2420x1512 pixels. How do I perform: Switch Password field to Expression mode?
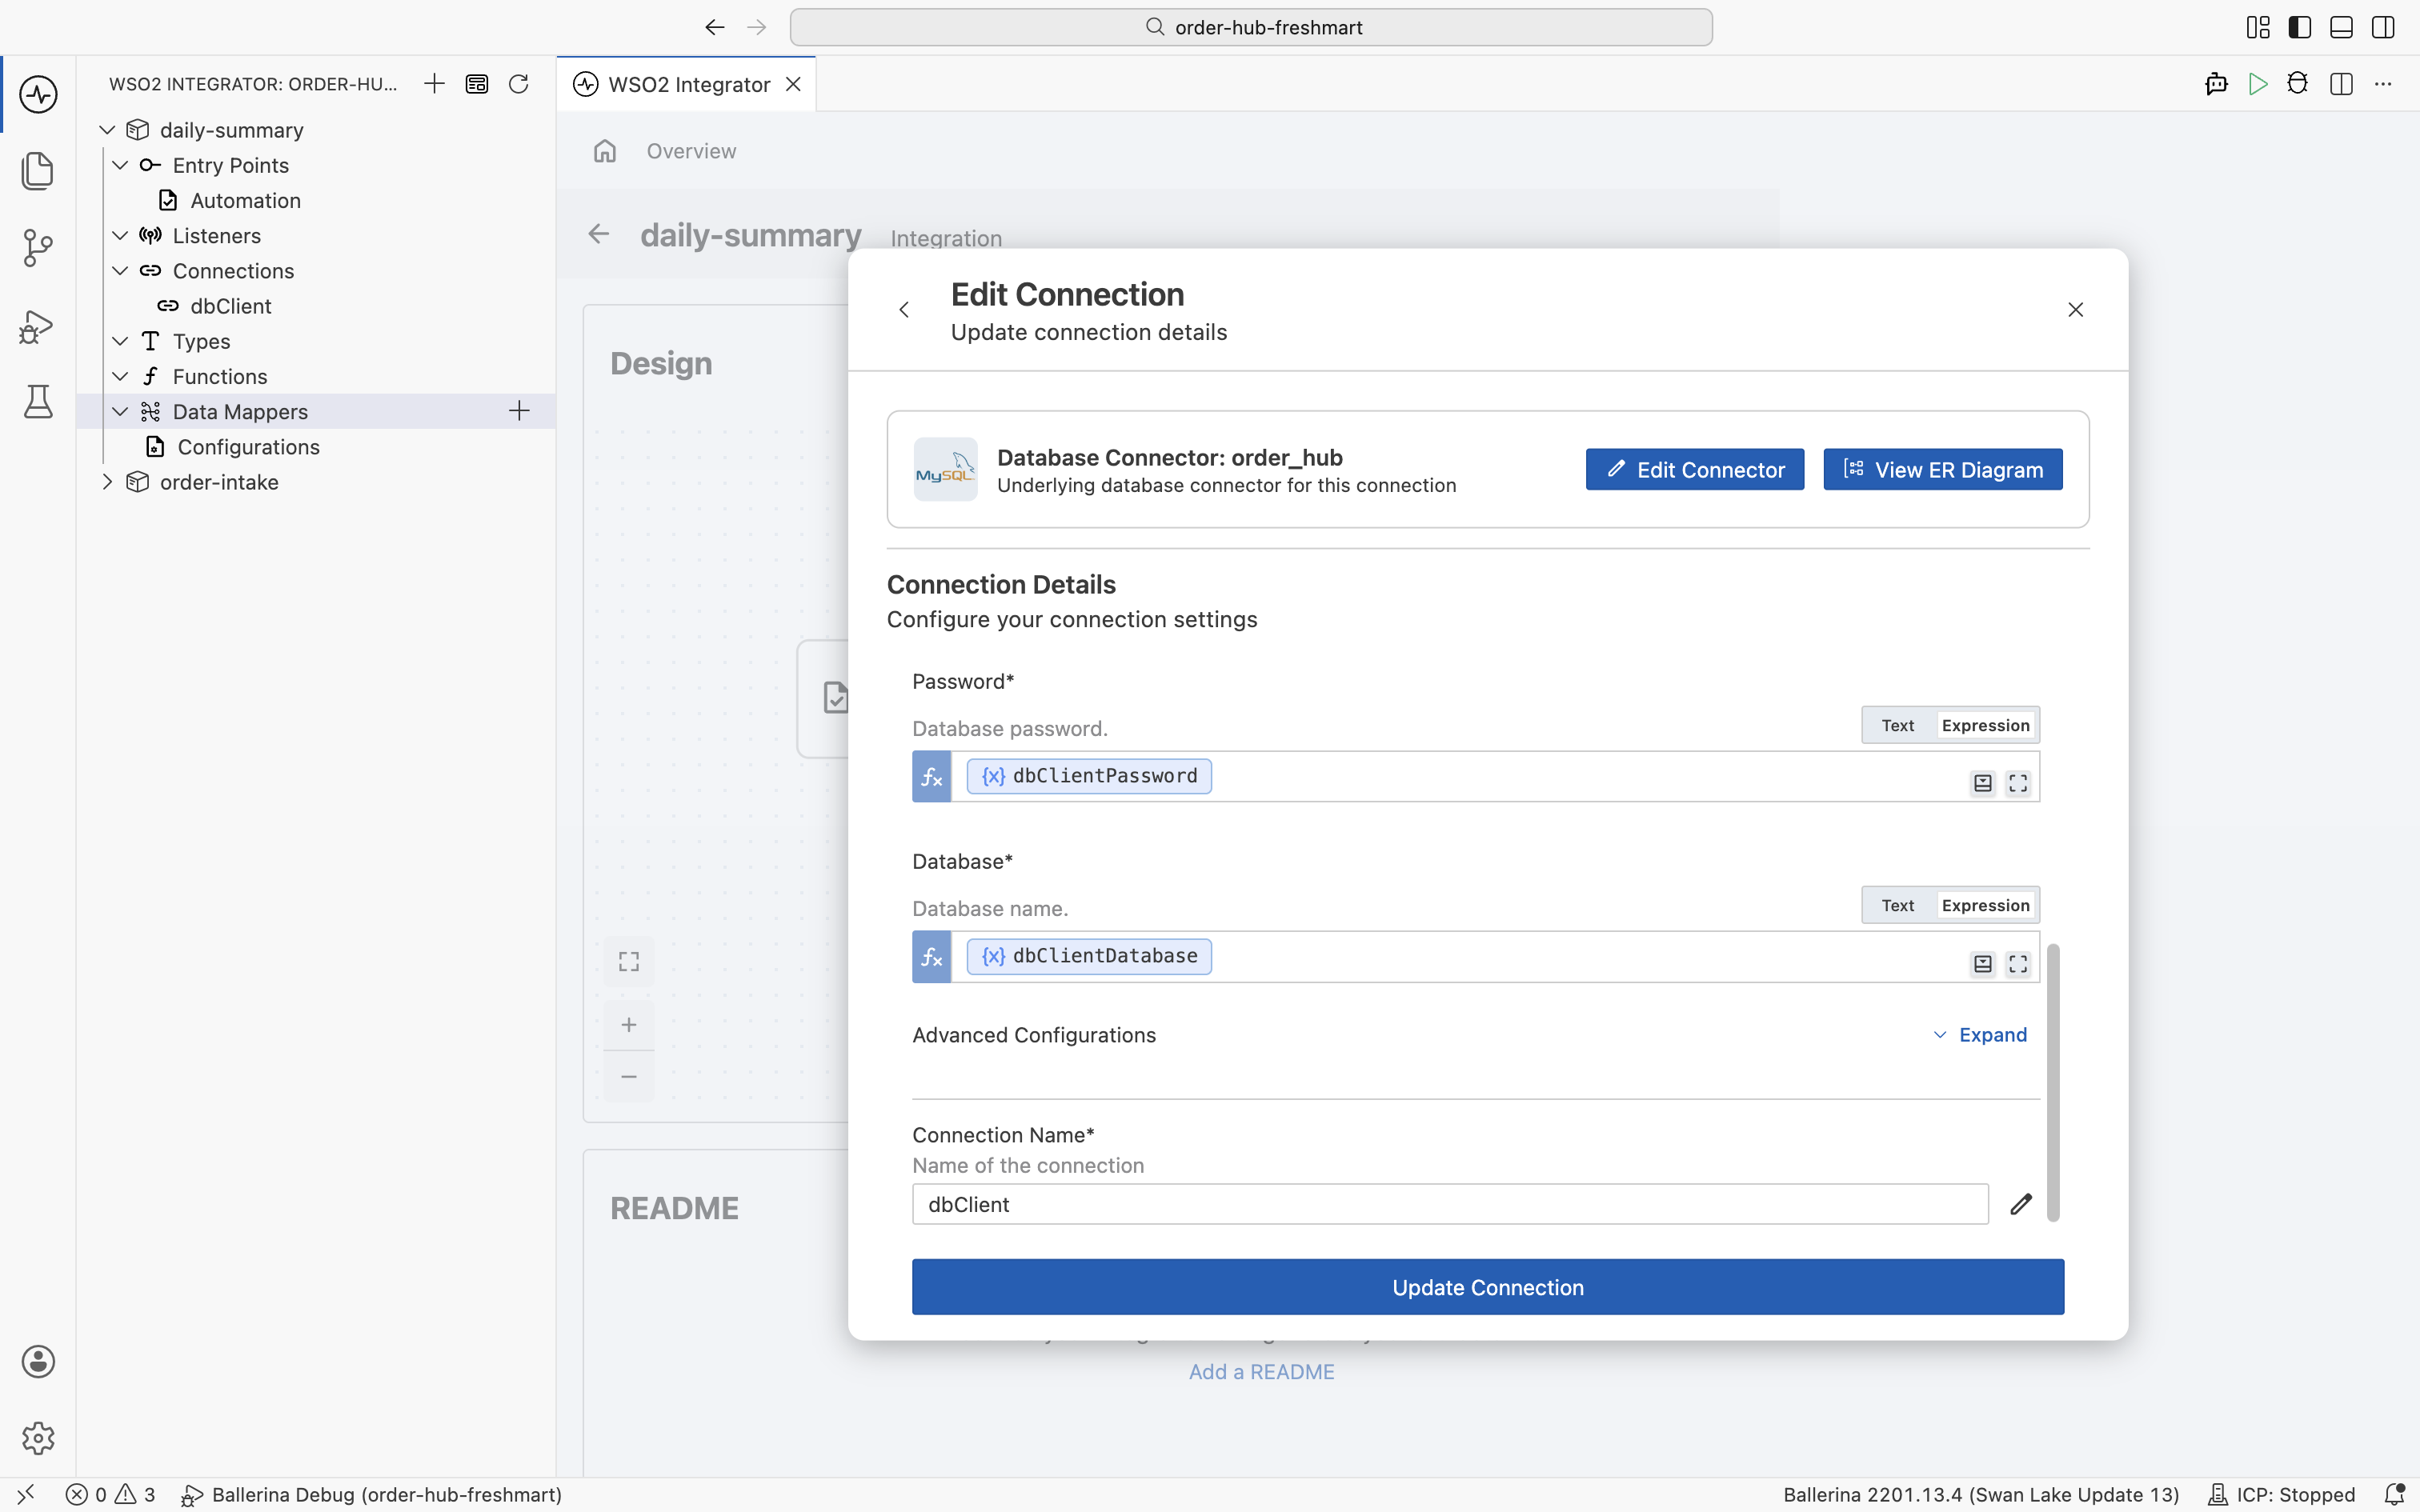pos(1985,725)
